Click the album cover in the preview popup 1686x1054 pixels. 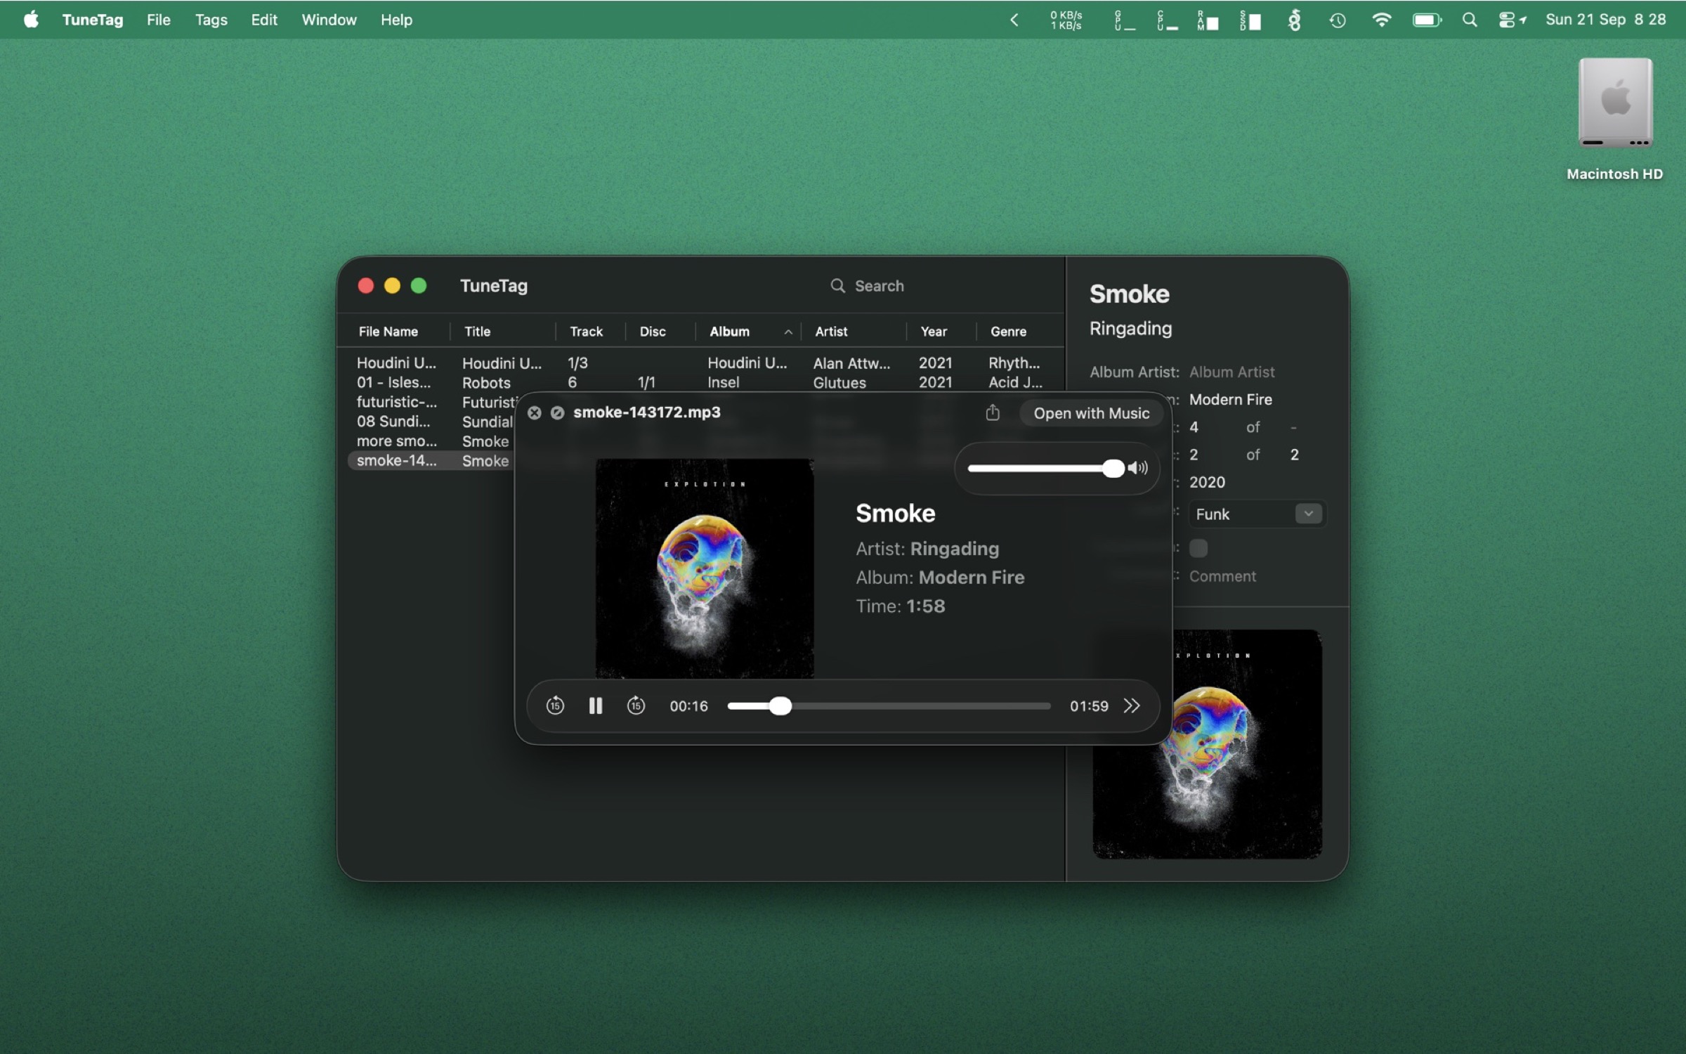coord(705,568)
